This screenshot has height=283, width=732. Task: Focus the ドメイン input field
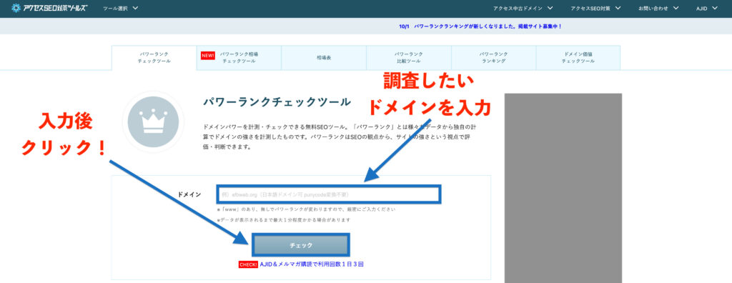pos(329,194)
